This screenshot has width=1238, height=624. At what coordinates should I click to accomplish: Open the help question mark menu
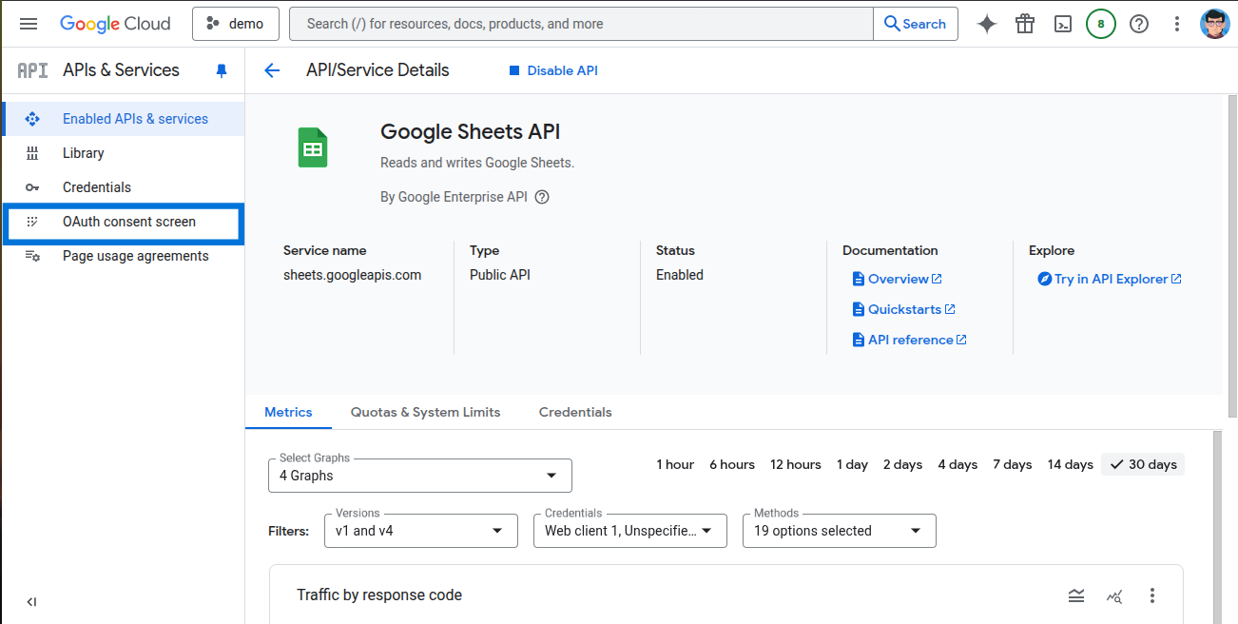coord(1139,24)
